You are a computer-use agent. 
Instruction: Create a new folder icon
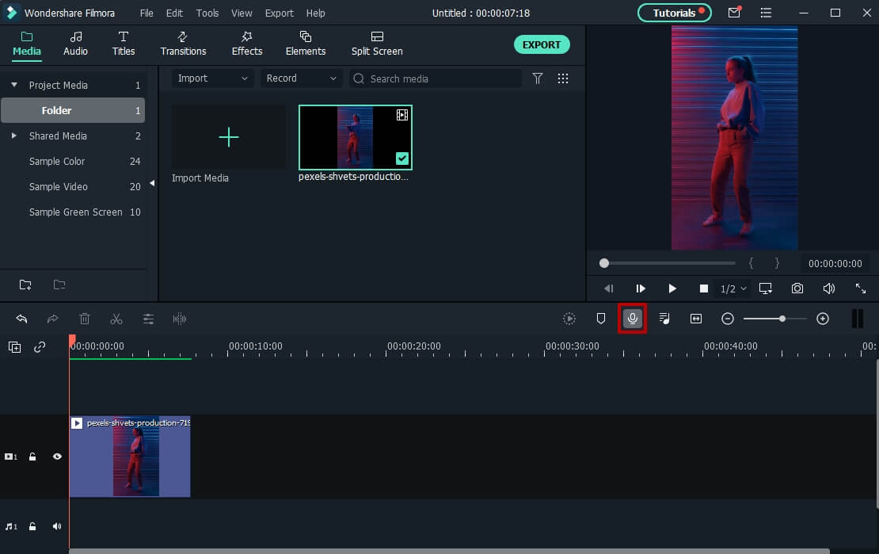[25, 285]
